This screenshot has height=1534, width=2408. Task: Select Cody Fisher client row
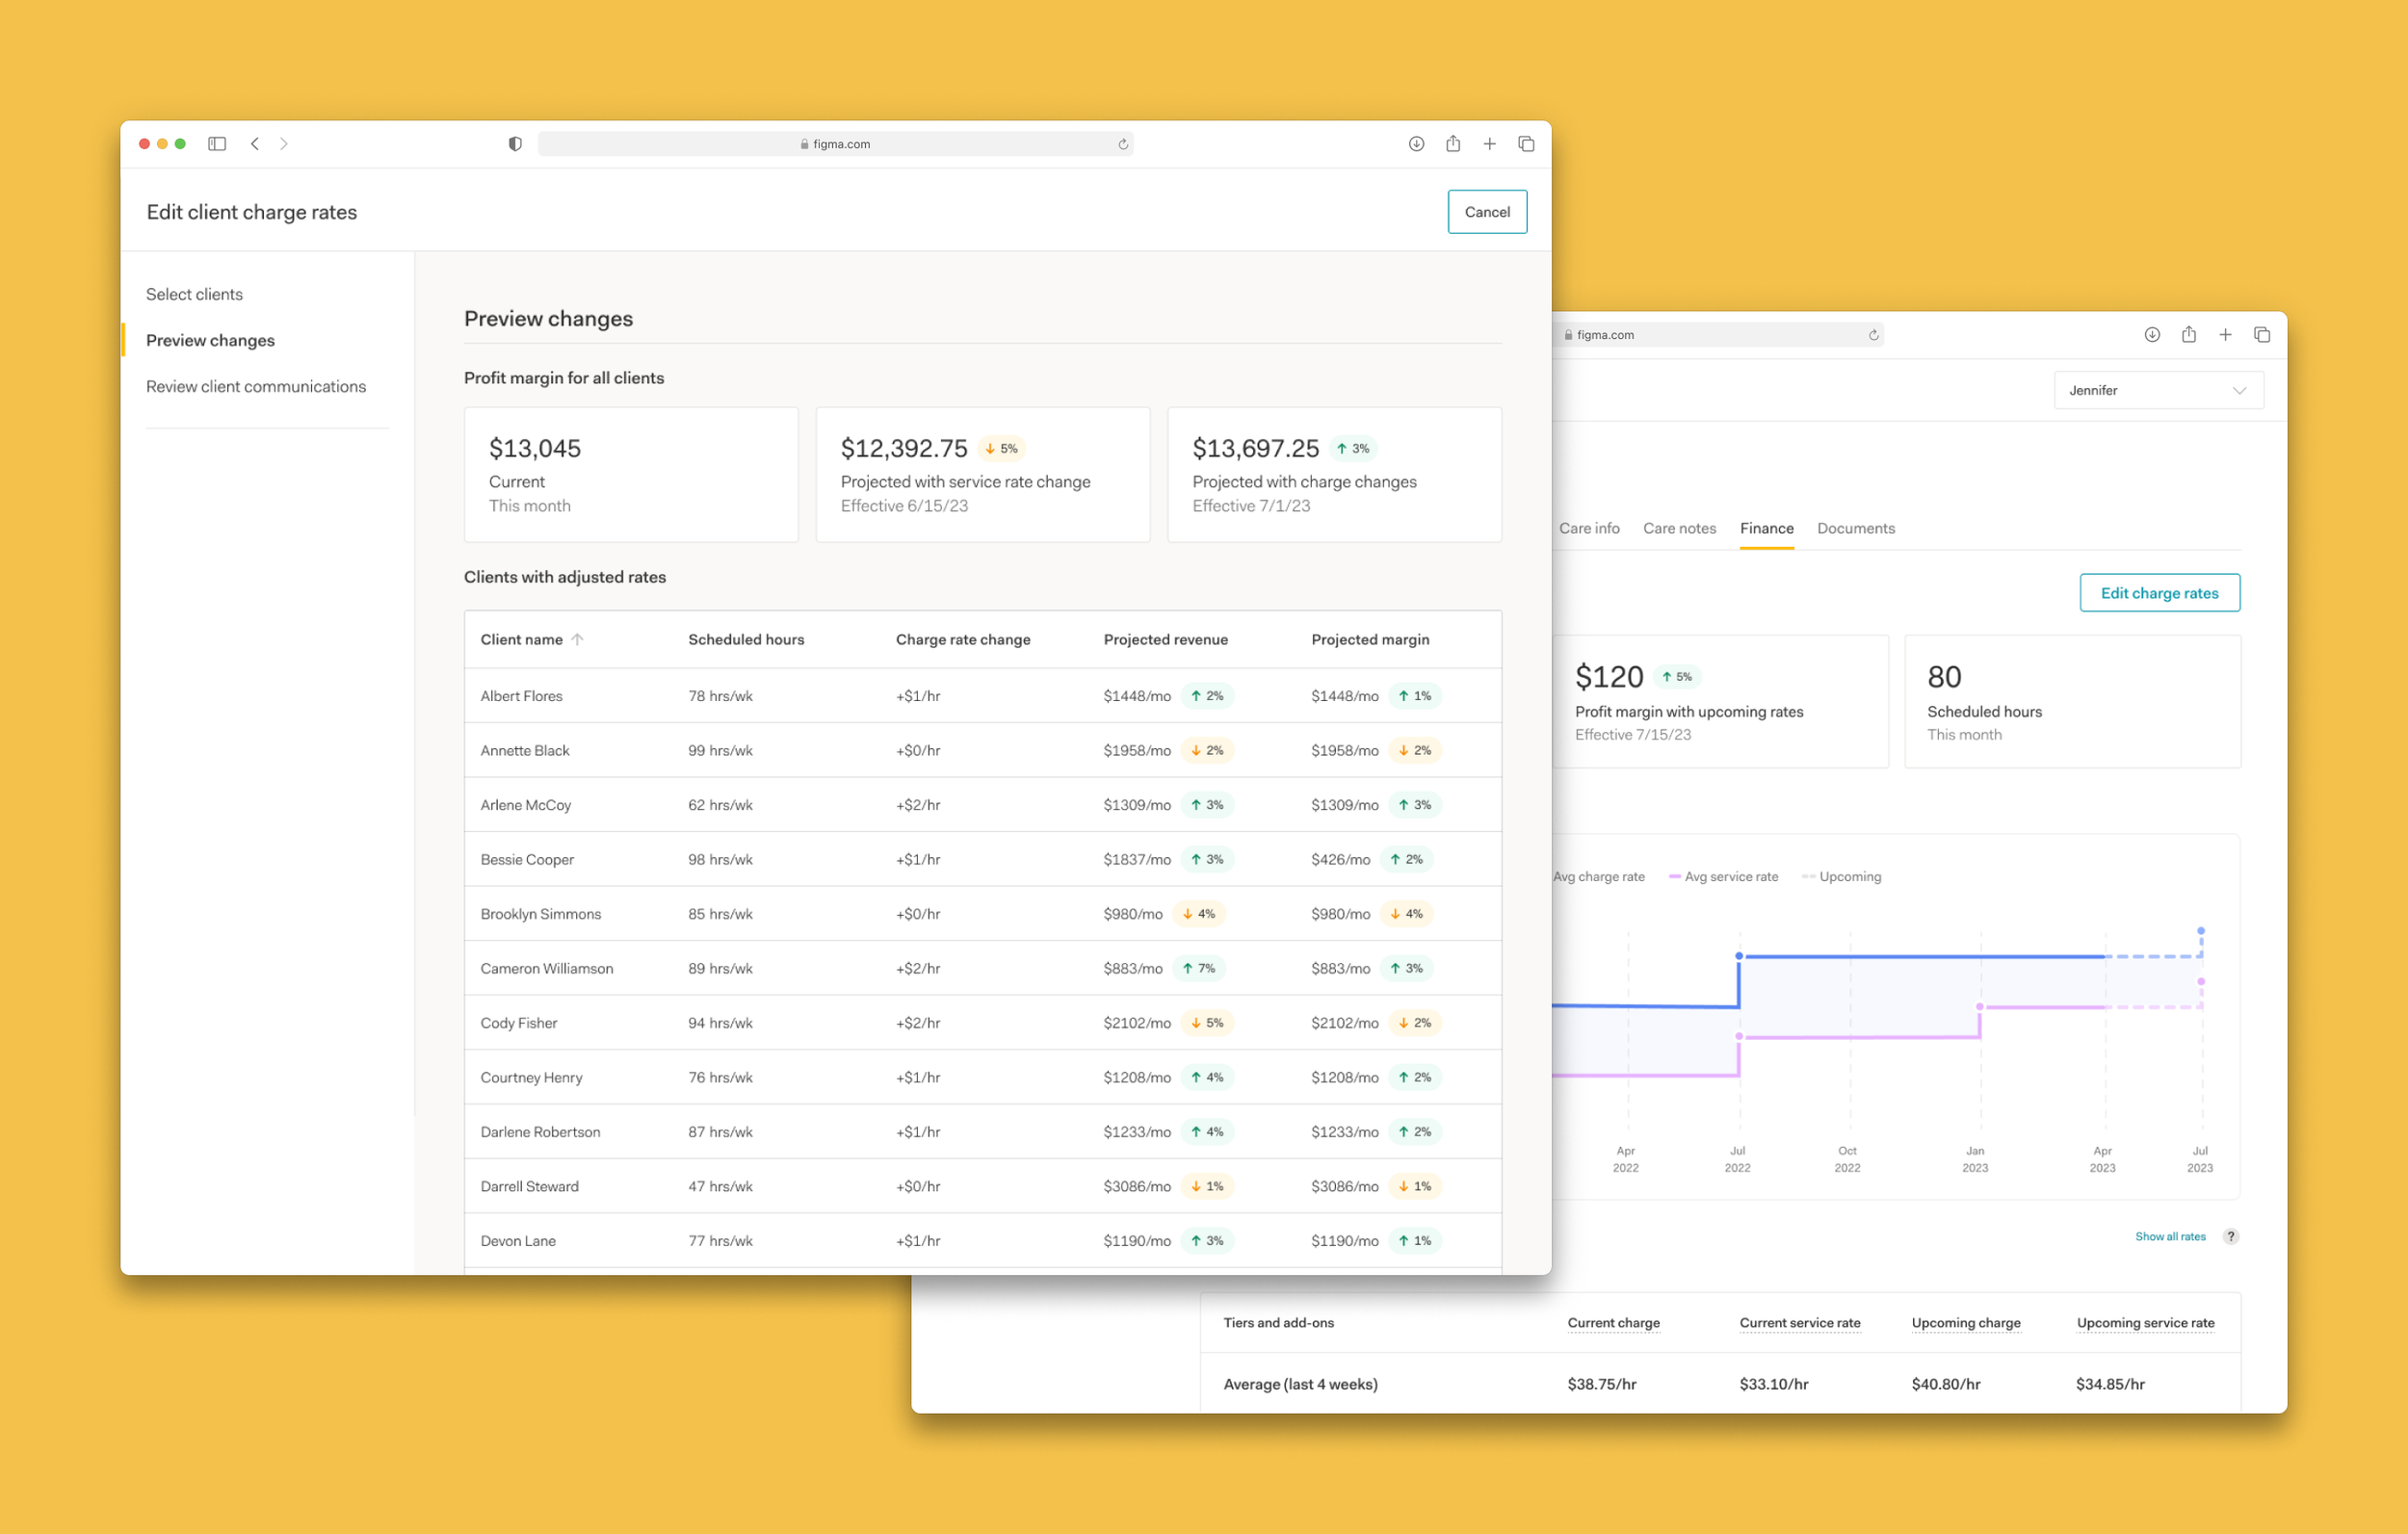coord(983,1023)
